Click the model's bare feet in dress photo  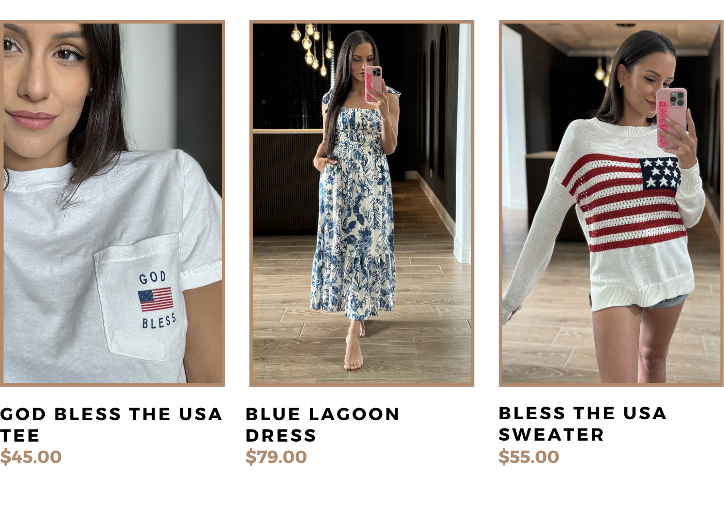coord(354,352)
